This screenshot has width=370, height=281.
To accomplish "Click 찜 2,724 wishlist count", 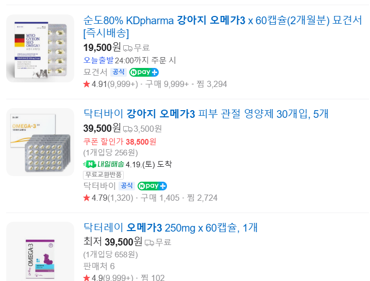I will pos(202,198).
